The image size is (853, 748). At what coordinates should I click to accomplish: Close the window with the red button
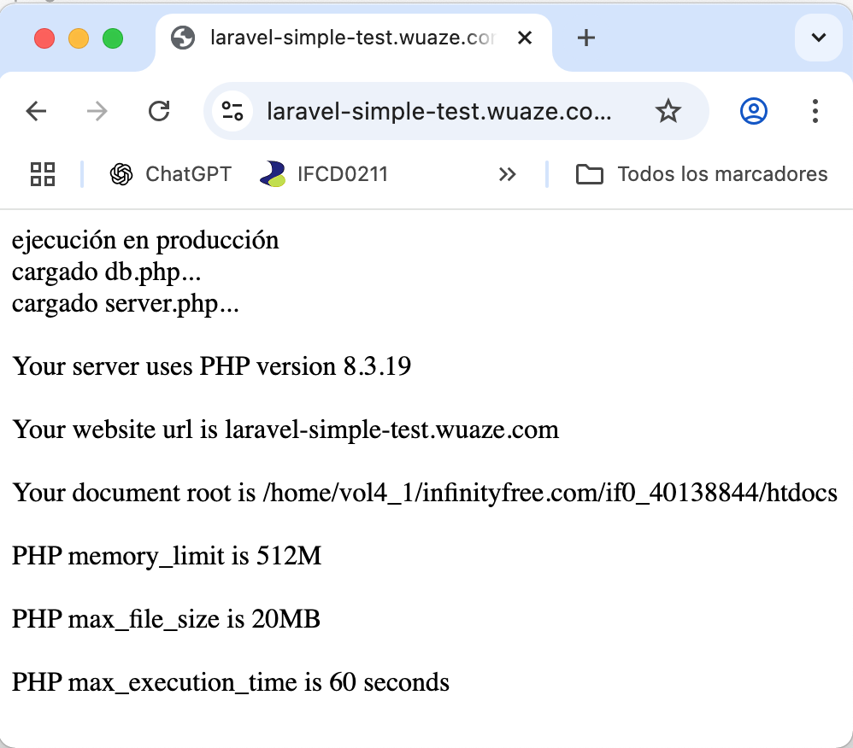pyautogui.click(x=44, y=38)
